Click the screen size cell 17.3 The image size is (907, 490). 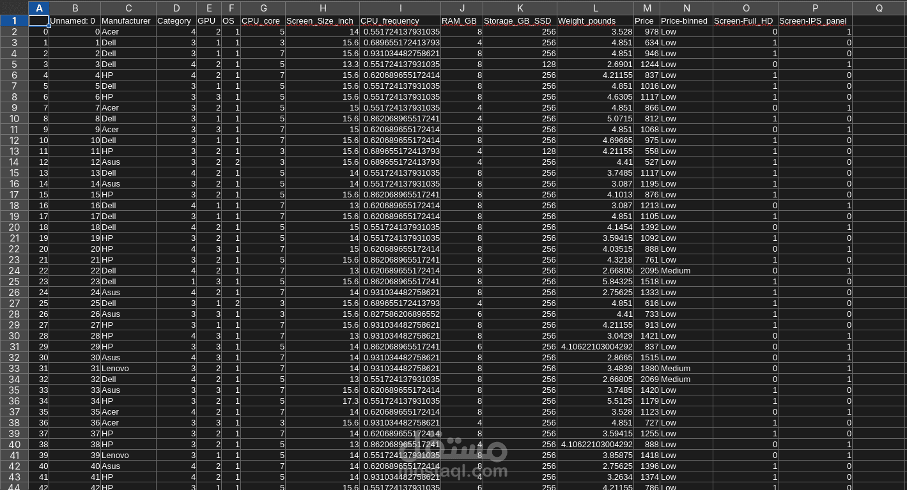[322, 401]
